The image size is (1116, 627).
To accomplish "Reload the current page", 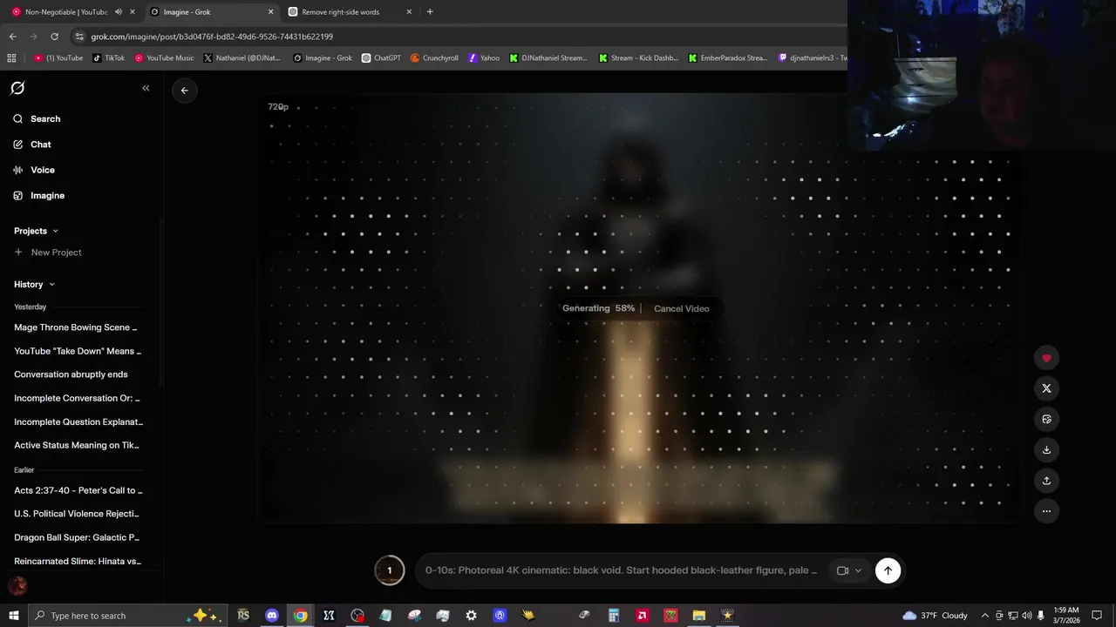I will [54, 37].
